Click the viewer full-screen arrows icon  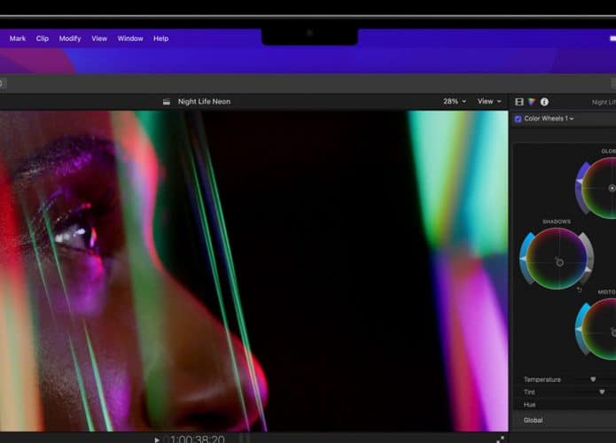500,439
